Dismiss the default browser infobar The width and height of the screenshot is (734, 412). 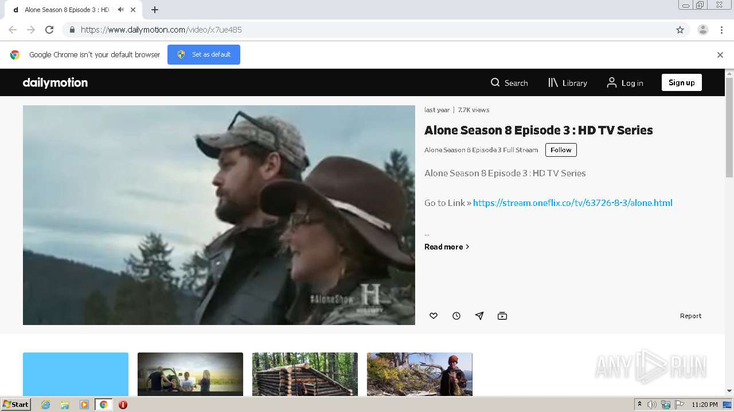pyautogui.click(x=720, y=55)
